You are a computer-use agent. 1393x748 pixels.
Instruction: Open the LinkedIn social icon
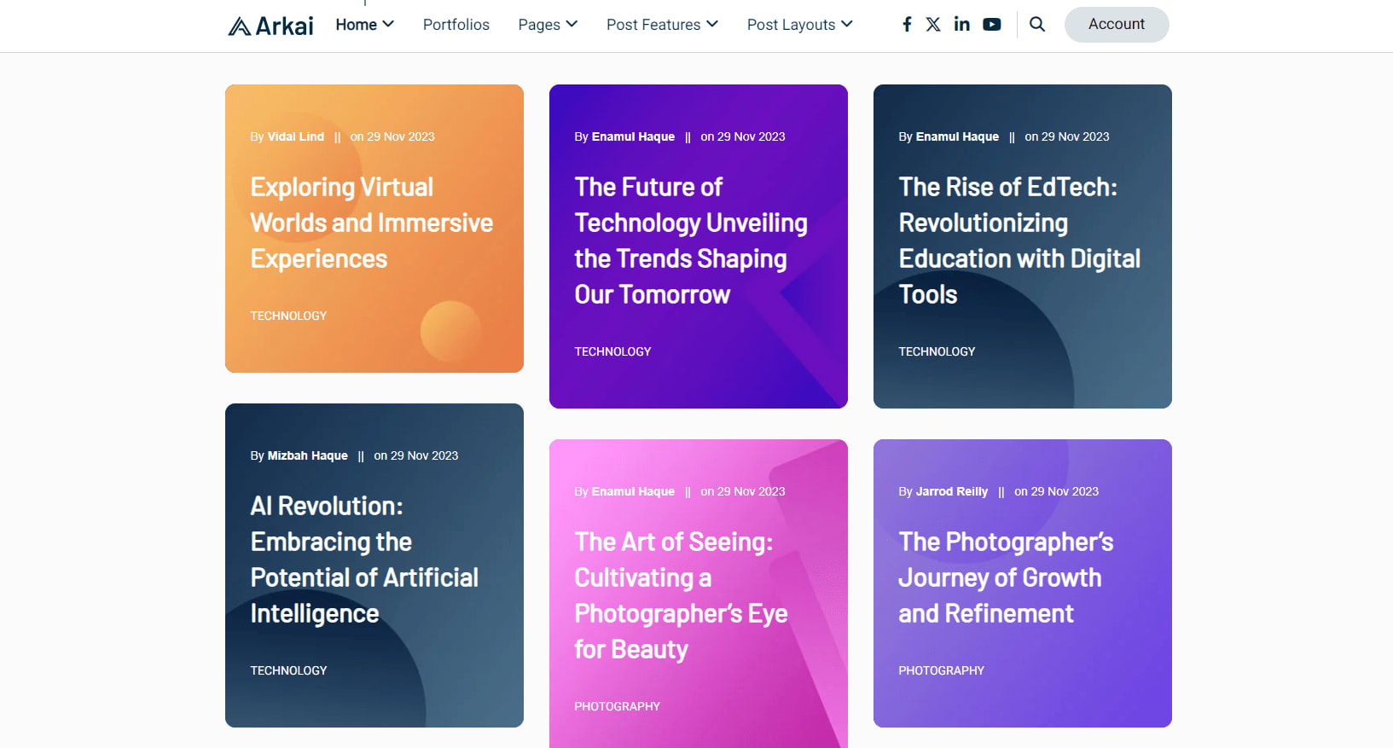pos(961,24)
